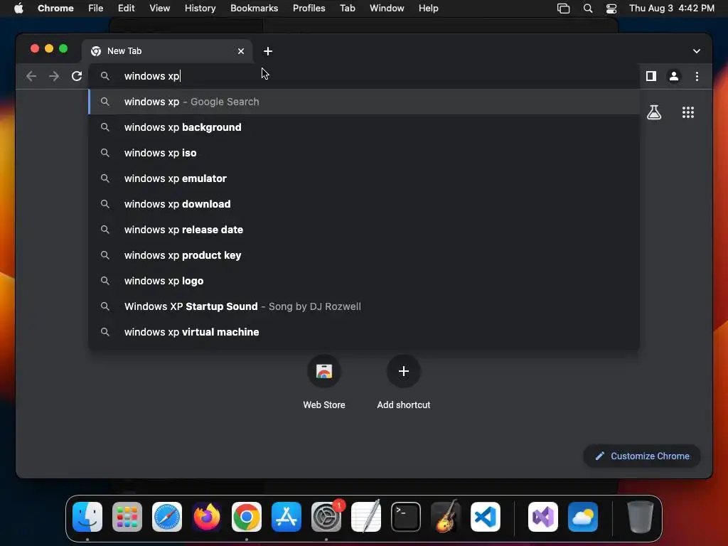Viewport: 728px width, 546px height.
Task: Choose suggestion 'windows xp background'
Action: click(364, 127)
